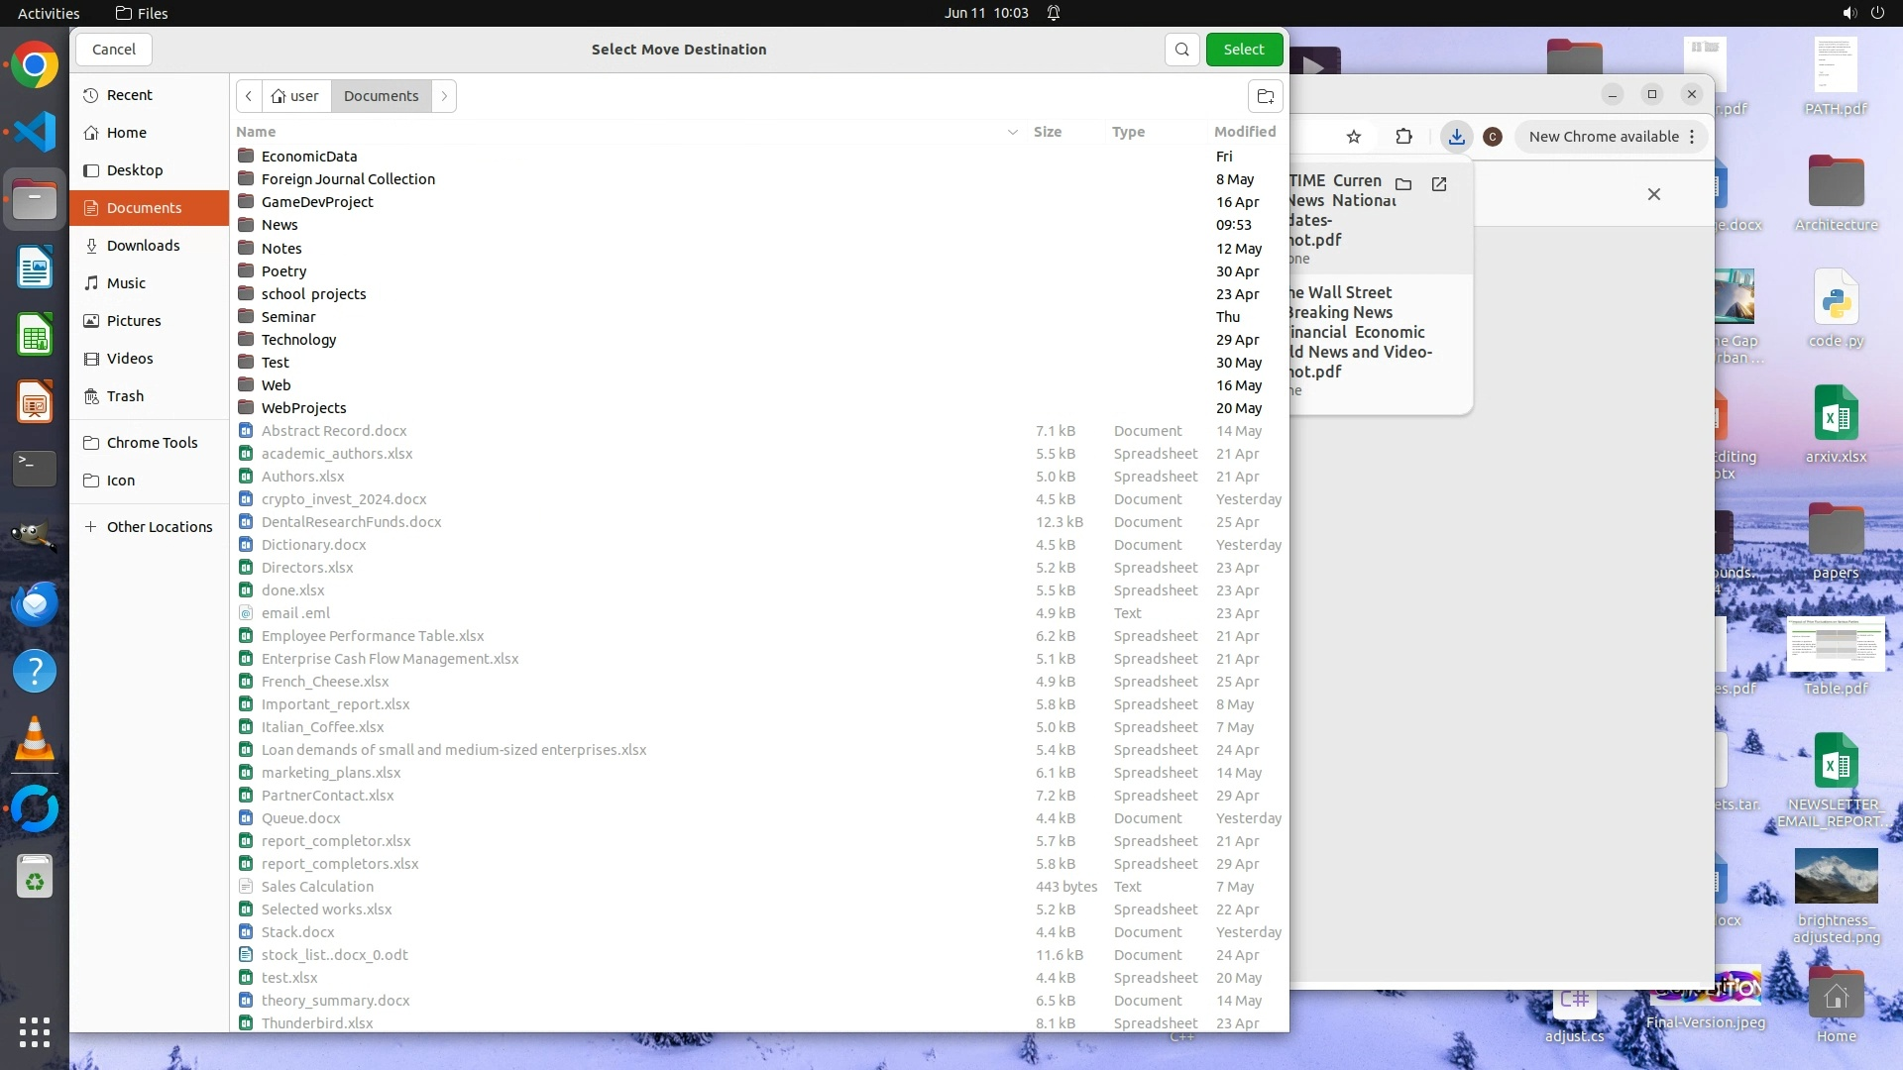Open Other Locations in sidebar

(x=159, y=527)
